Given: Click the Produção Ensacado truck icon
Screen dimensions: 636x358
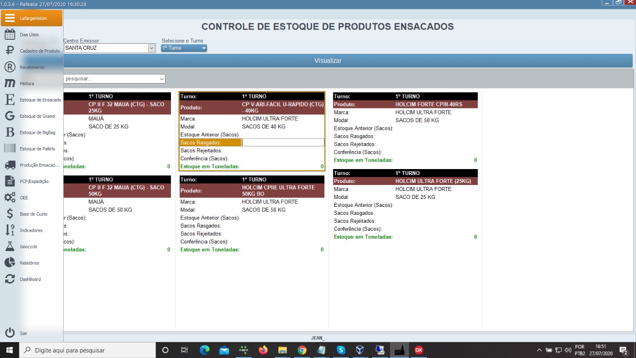Looking at the screenshot, I should pos(10,165).
